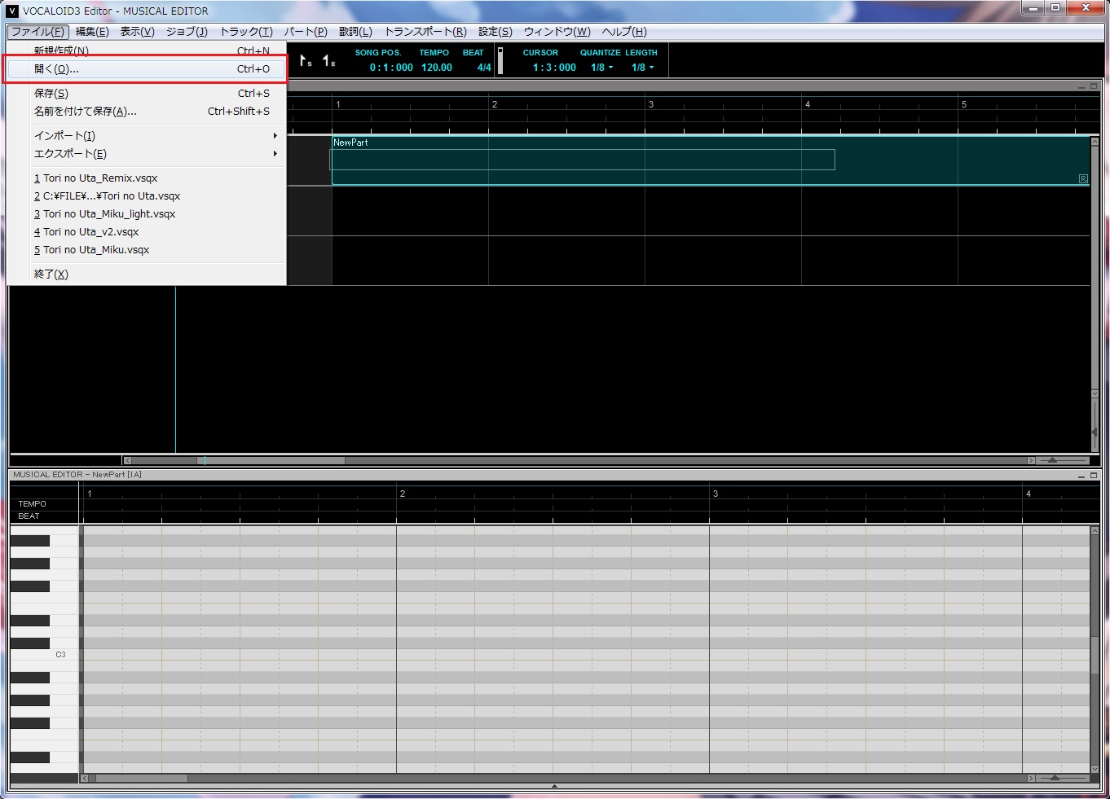Click the collapse arrow at window bottom
This screenshot has width=1110, height=799.
pos(554,787)
